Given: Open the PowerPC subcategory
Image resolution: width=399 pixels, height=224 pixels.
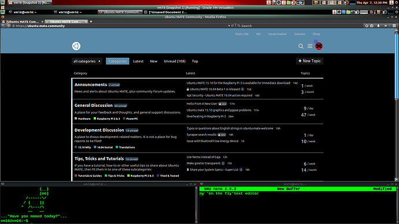Looking at the screenshot, I should tap(131, 118).
